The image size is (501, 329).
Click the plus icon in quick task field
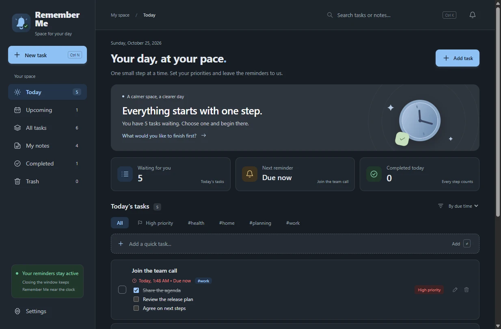click(x=121, y=244)
